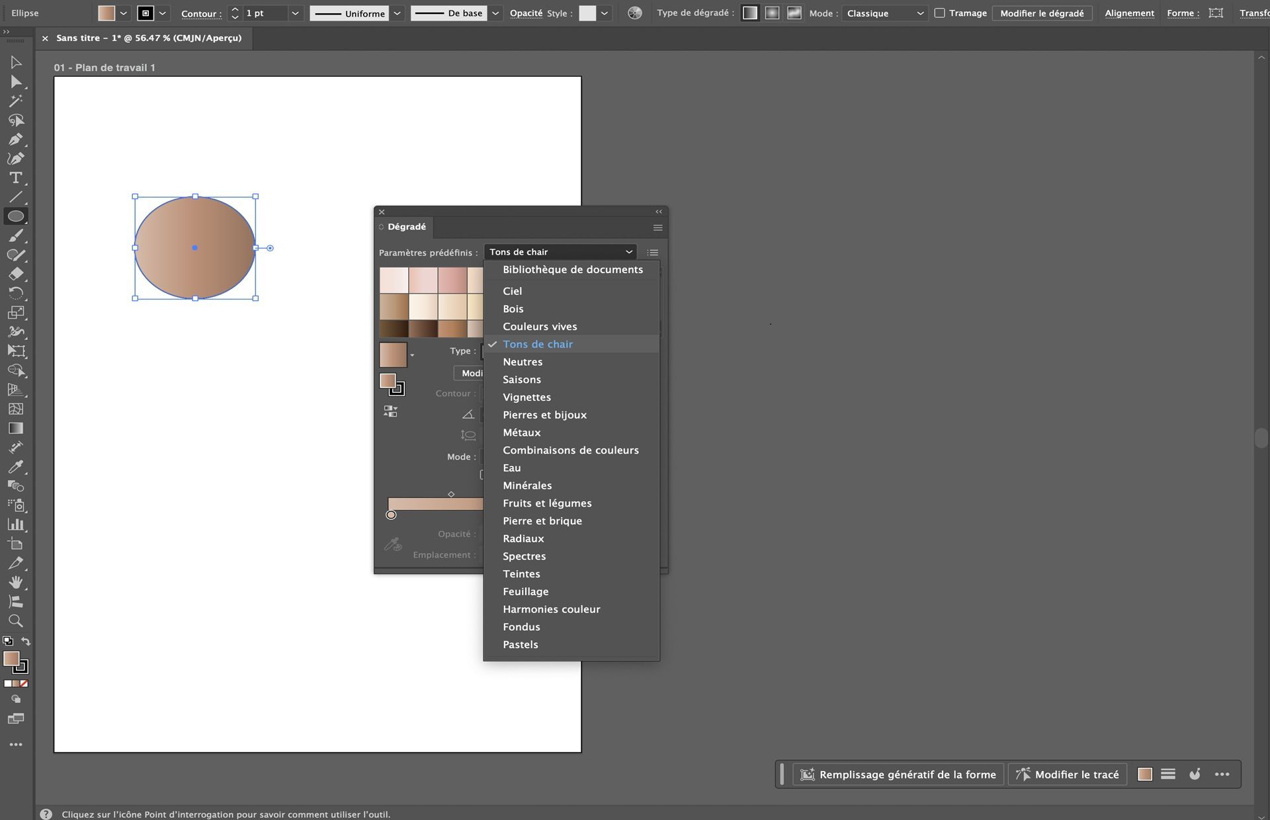Select the radial gradient type button
The width and height of the screenshot is (1270, 820).
[772, 13]
